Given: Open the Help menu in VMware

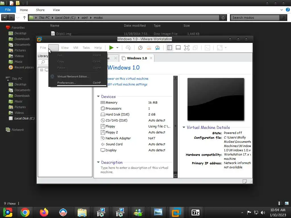Looking at the screenshot, I should (x=98, y=48).
